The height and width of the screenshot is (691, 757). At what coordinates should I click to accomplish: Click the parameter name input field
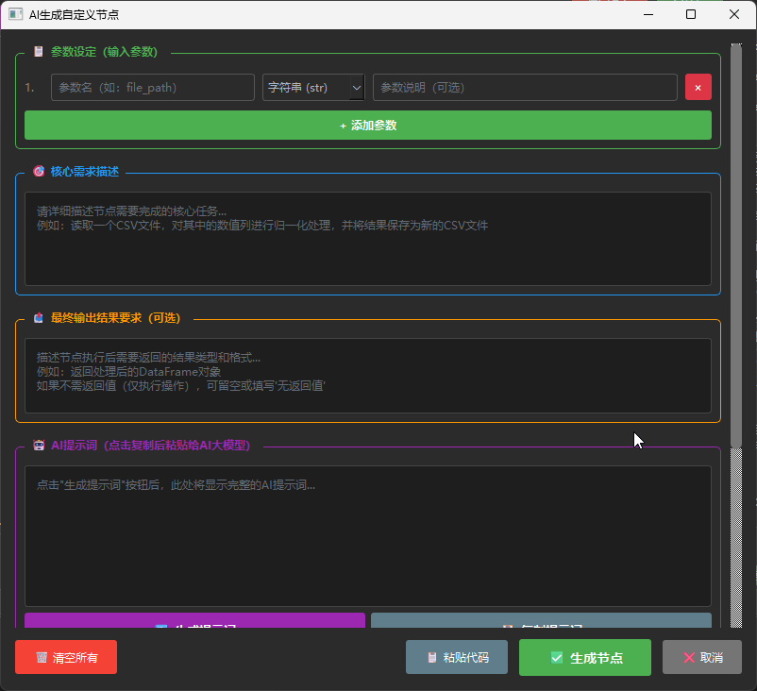[x=151, y=86]
